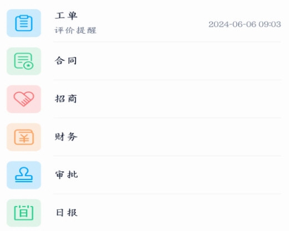This screenshot has height=231, width=289.
Task: Open the orange 财务 yuan icon
Action: click(x=24, y=137)
